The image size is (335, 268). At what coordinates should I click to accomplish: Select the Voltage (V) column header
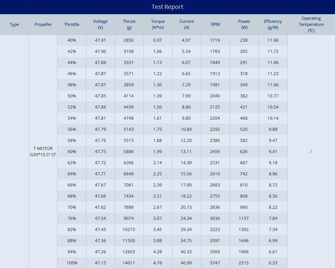click(100, 24)
